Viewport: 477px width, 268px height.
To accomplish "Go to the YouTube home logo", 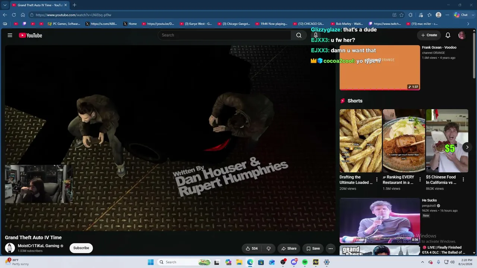I will pos(31,35).
